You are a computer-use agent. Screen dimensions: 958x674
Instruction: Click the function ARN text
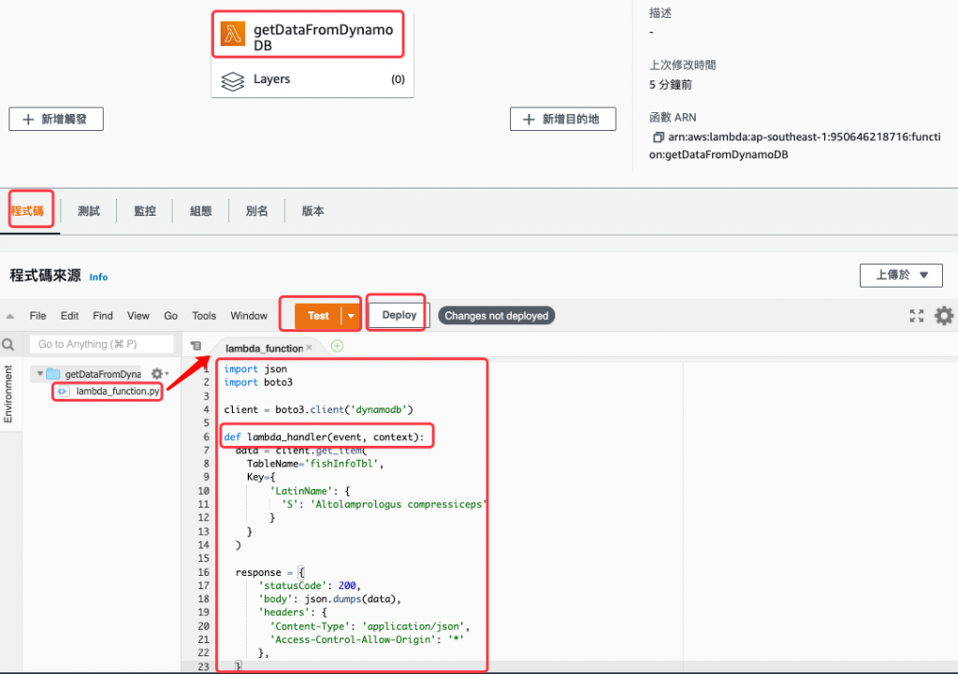795,146
